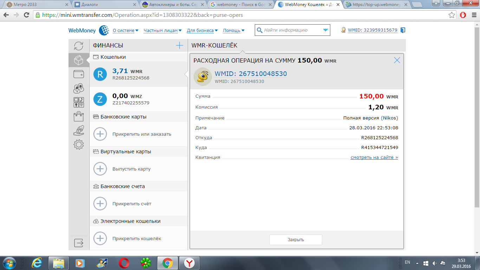480x270 pixels.
Task: Expand the Для бизнеса menu
Action: coord(202,31)
